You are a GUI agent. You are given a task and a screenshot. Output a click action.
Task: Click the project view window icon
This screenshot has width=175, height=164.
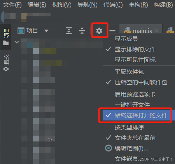pos(21,31)
